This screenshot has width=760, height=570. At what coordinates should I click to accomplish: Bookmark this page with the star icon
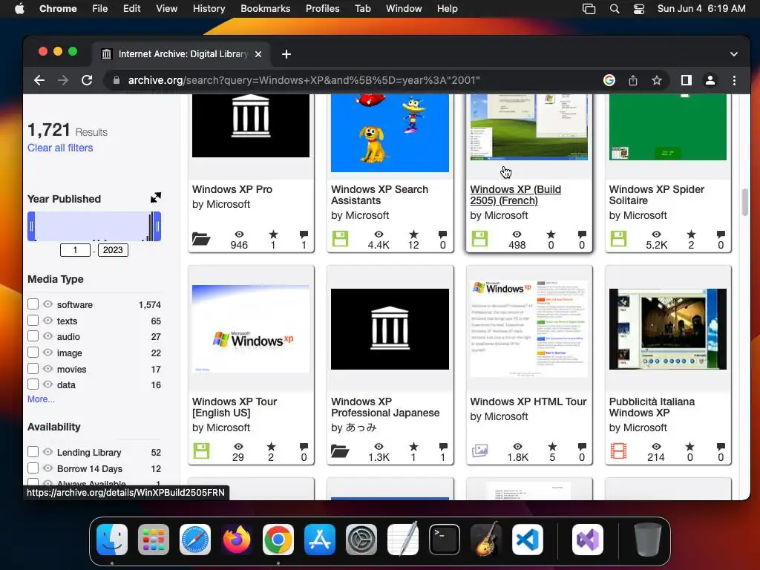tap(656, 80)
